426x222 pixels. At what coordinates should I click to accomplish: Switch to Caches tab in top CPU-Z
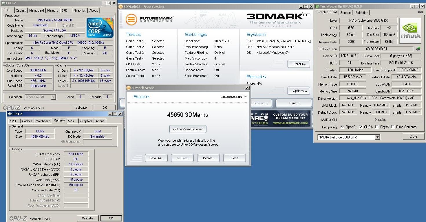point(21,10)
